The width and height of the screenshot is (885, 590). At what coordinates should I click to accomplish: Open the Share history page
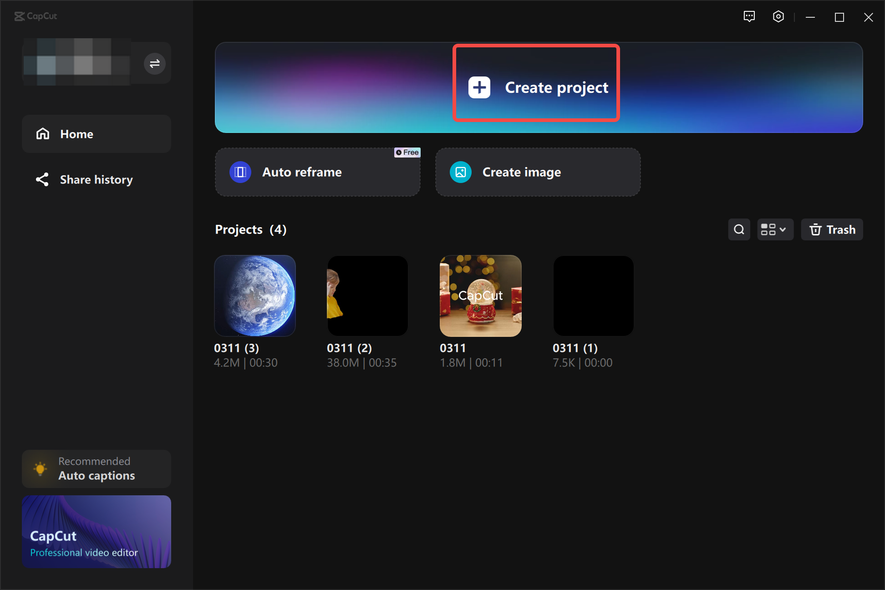[96, 179]
